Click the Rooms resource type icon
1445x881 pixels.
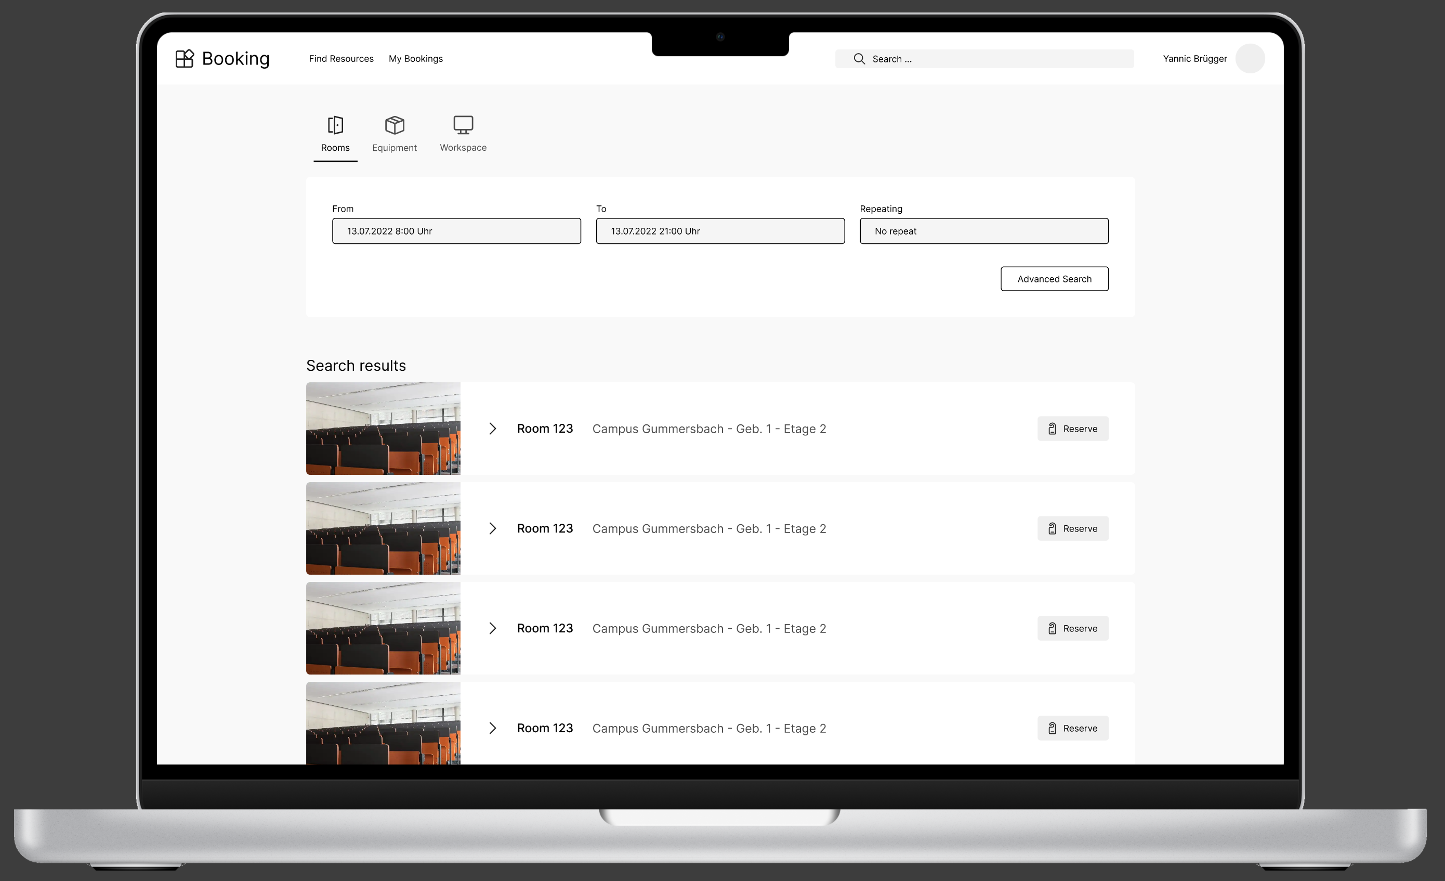tap(334, 124)
